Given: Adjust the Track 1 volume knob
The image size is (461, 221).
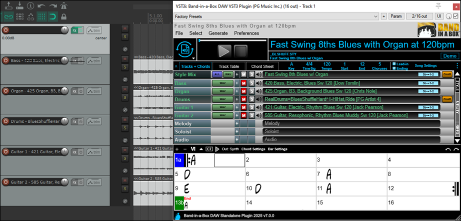Looking at the screenshot, I should 64,30.
